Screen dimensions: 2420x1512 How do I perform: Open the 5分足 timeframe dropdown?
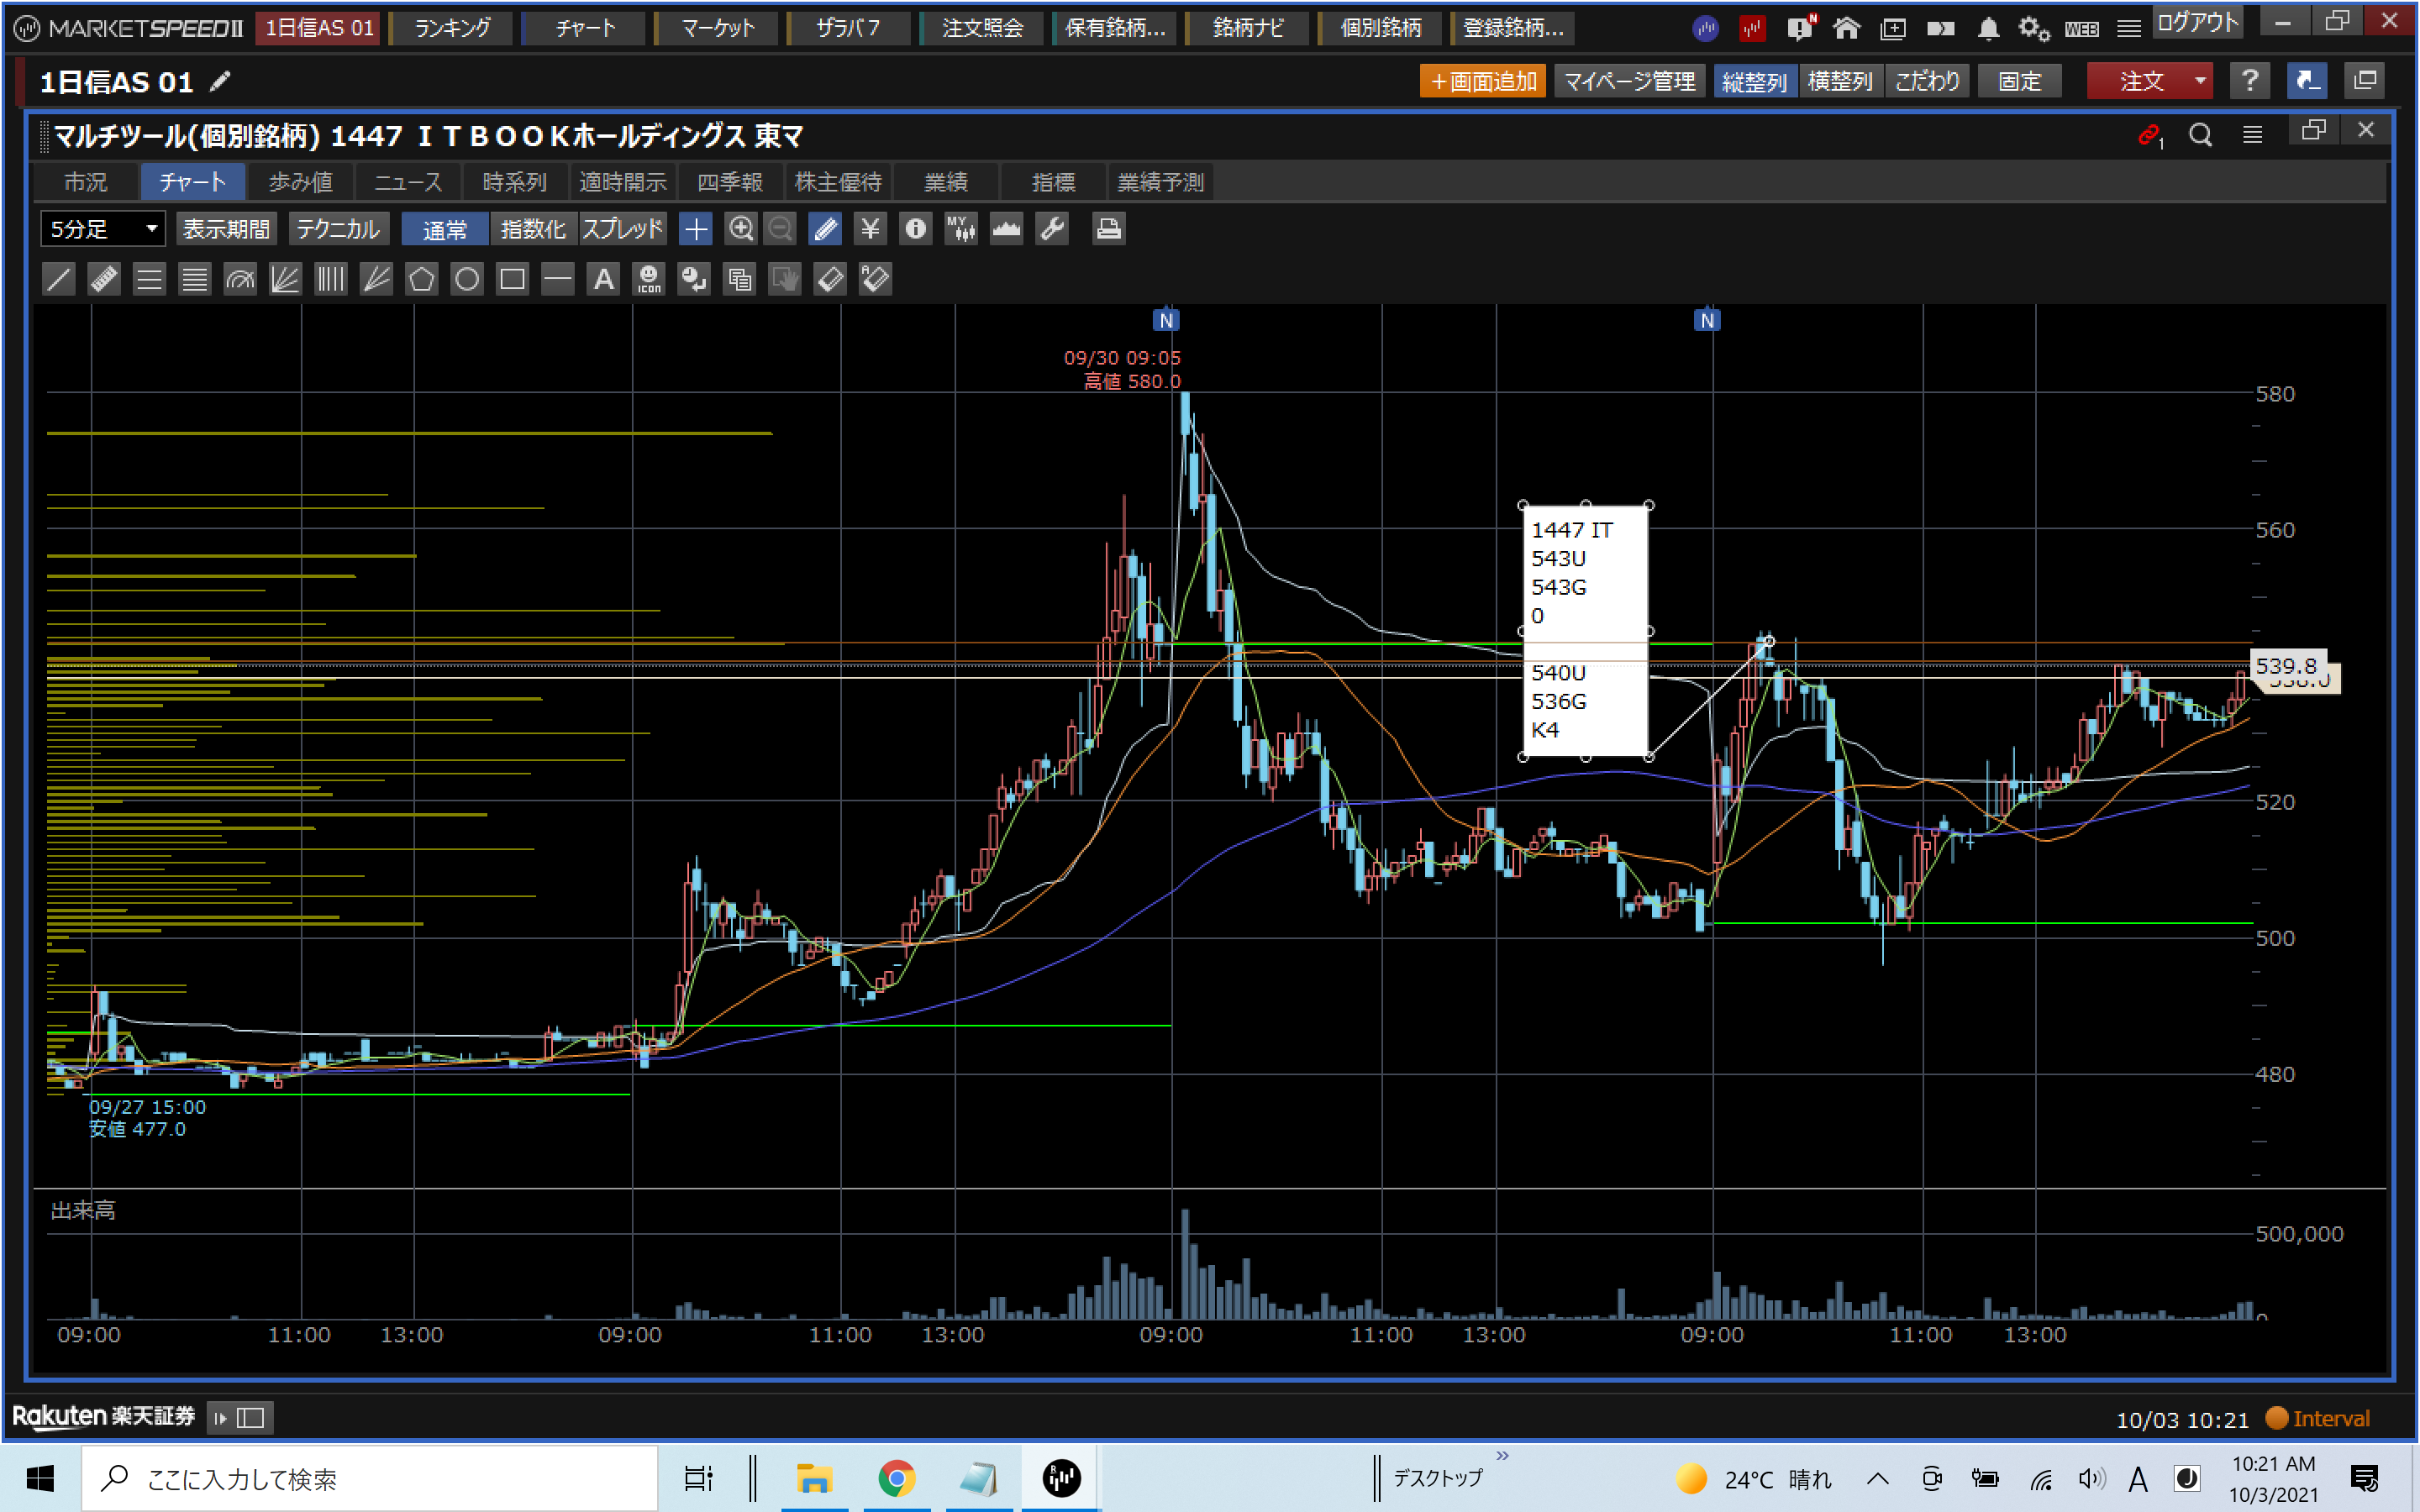[102, 229]
